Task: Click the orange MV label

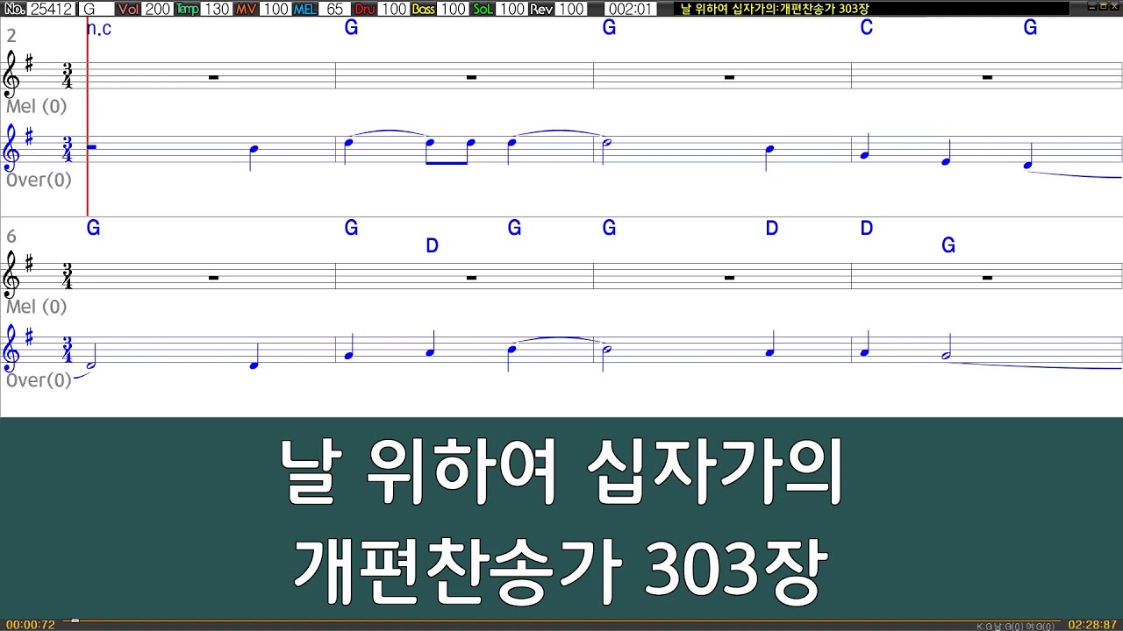Action: click(246, 9)
